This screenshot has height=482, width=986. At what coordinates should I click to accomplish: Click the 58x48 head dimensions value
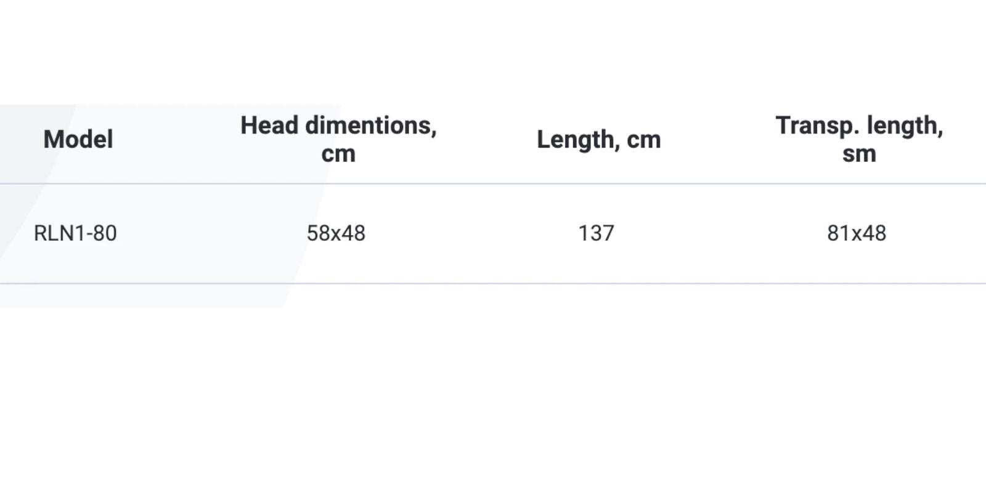pos(336,233)
